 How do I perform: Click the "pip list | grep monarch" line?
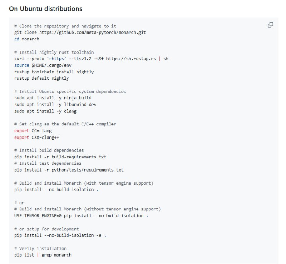tap(43, 255)
